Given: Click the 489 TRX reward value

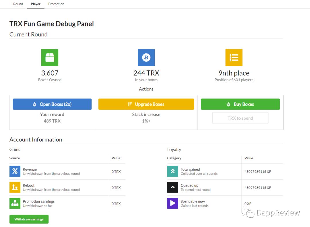Looking at the screenshot, I should [x=52, y=121].
